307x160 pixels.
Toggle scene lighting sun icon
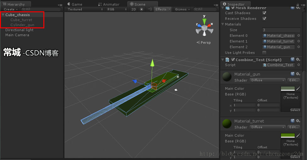[x=141, y=9]
